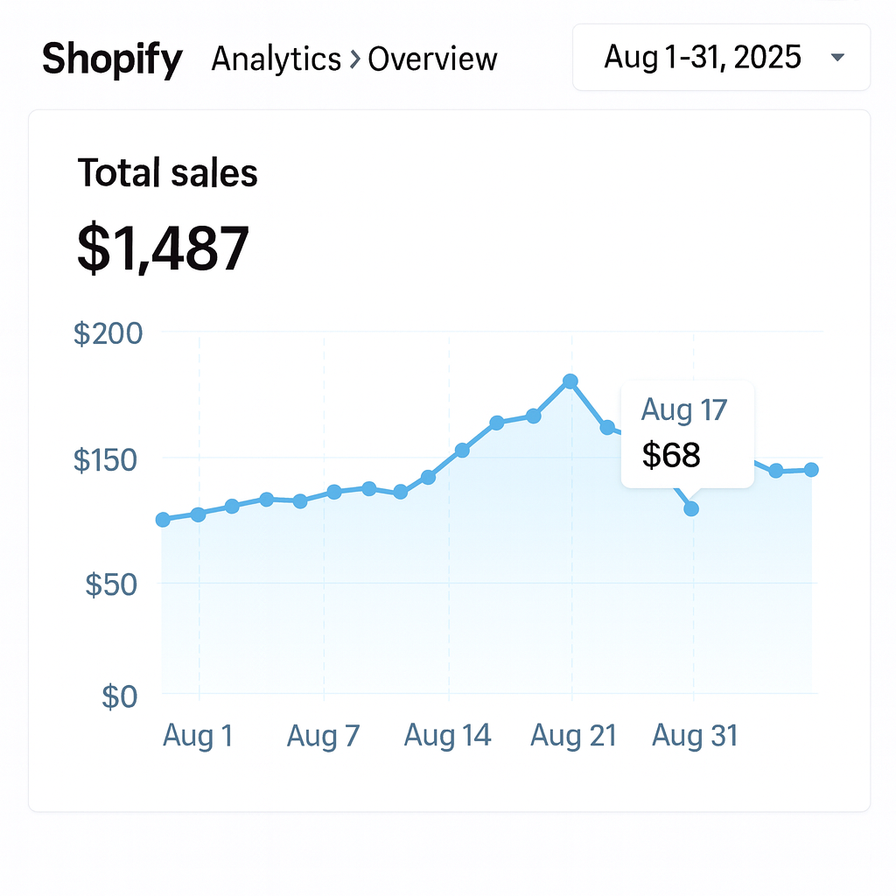The width and height of the screenshot is (896, 896).
Task: Click the Aug 17 $68 tooltip
Action: 686,433
